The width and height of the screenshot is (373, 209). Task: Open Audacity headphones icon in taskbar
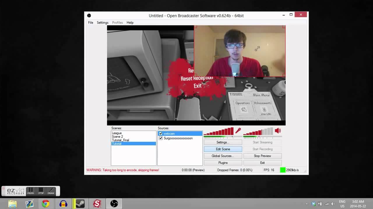click(63, 204)
